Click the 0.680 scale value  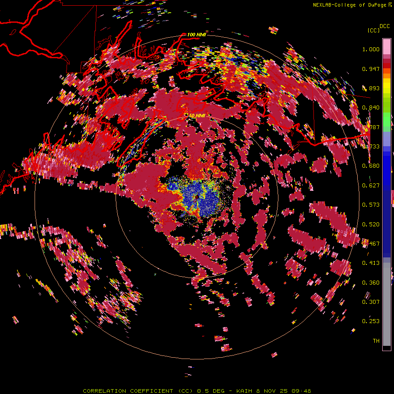(371, 166)
